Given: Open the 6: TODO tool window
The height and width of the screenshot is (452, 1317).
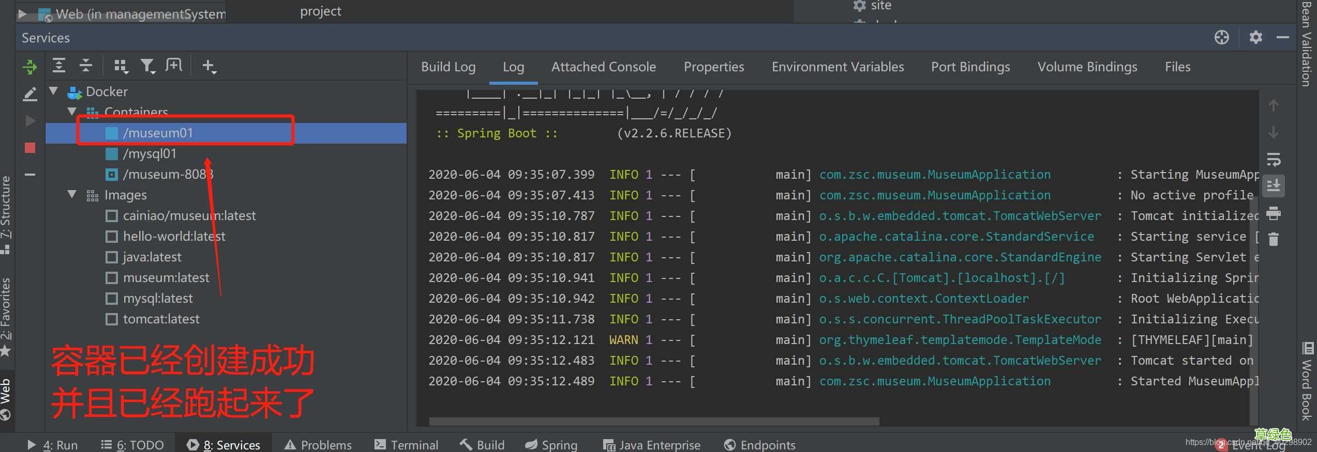Looking at the screenshot, I should point(132,445).
